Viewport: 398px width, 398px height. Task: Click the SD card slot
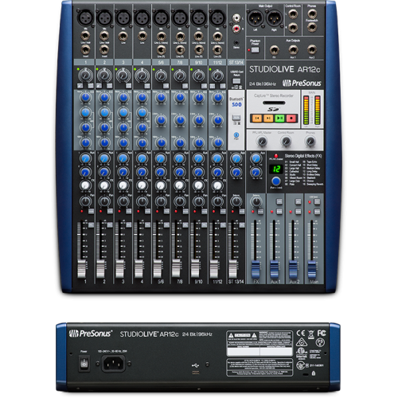click(x=273, y=103)
